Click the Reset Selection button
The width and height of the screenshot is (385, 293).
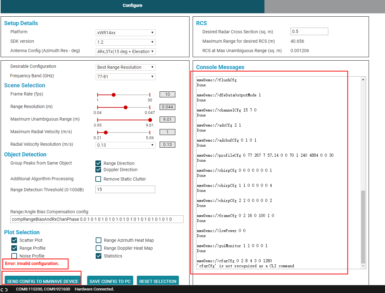coord(158,281)
